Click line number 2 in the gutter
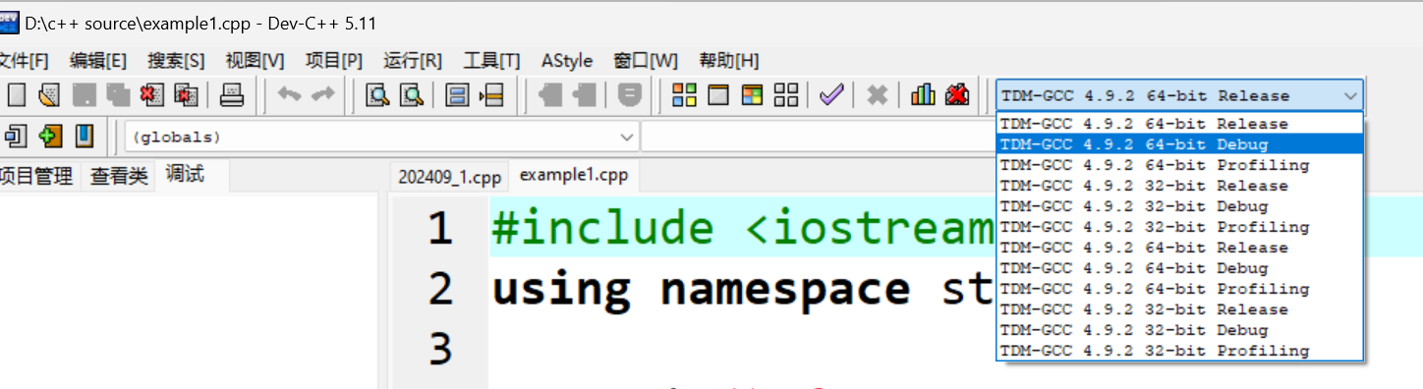 coord(440,289)
